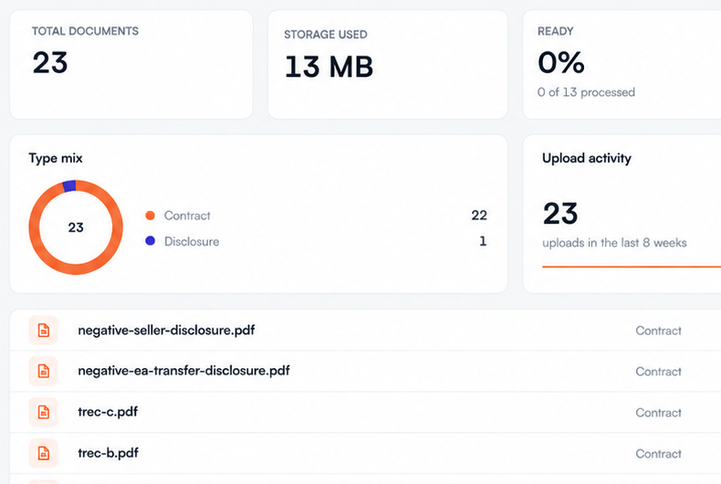
Task: Open the trec-c.pdf document
Action: coord(108,412)
